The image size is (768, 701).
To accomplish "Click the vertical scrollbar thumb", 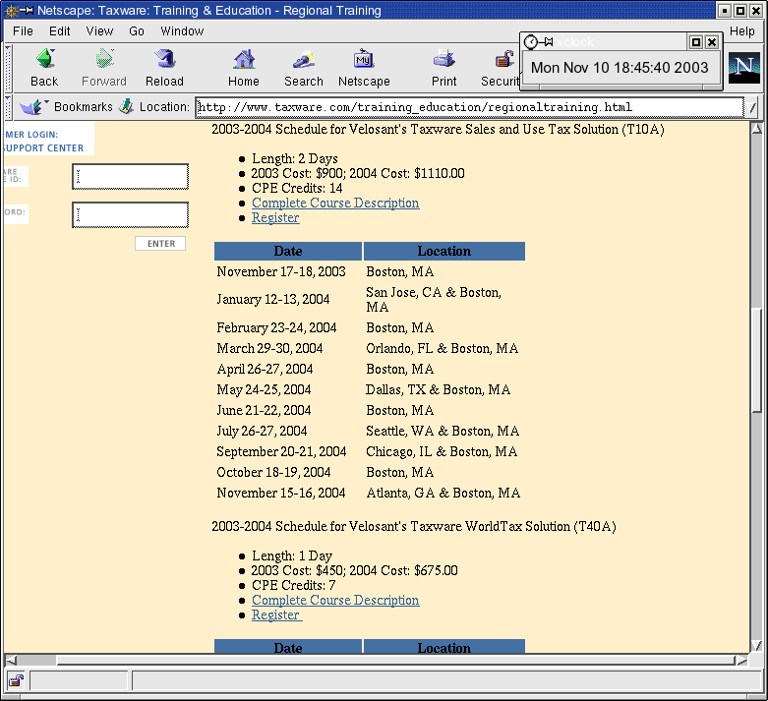I will click(757, 361).
